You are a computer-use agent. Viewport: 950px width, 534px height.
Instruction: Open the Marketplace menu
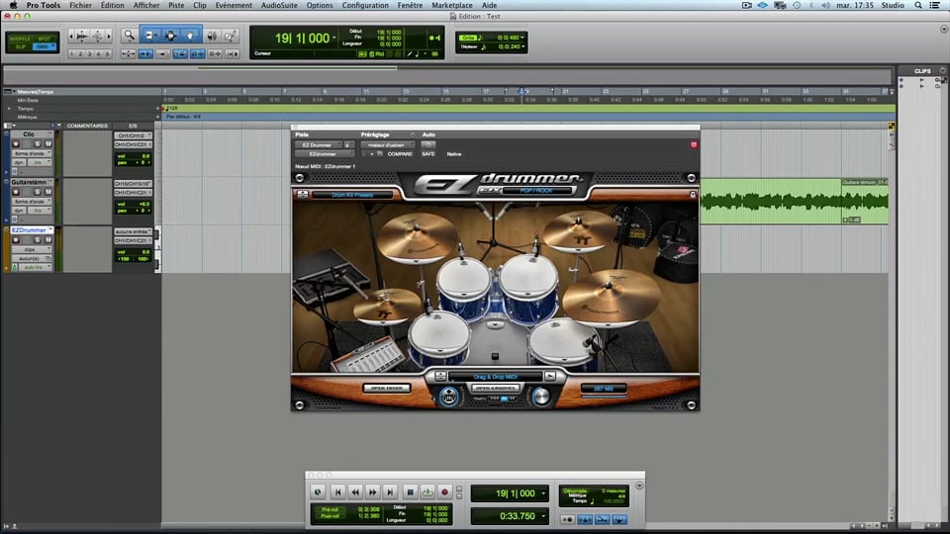[x=452, y=5]
